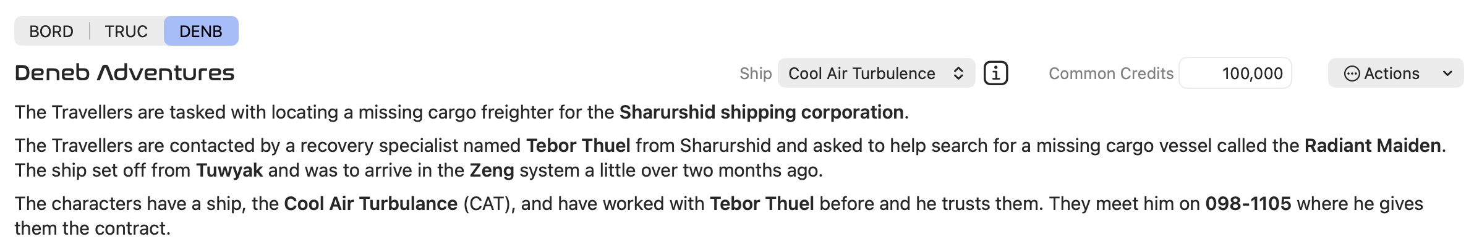Click the bold Radiant Maiden text

pos(1373,146)
